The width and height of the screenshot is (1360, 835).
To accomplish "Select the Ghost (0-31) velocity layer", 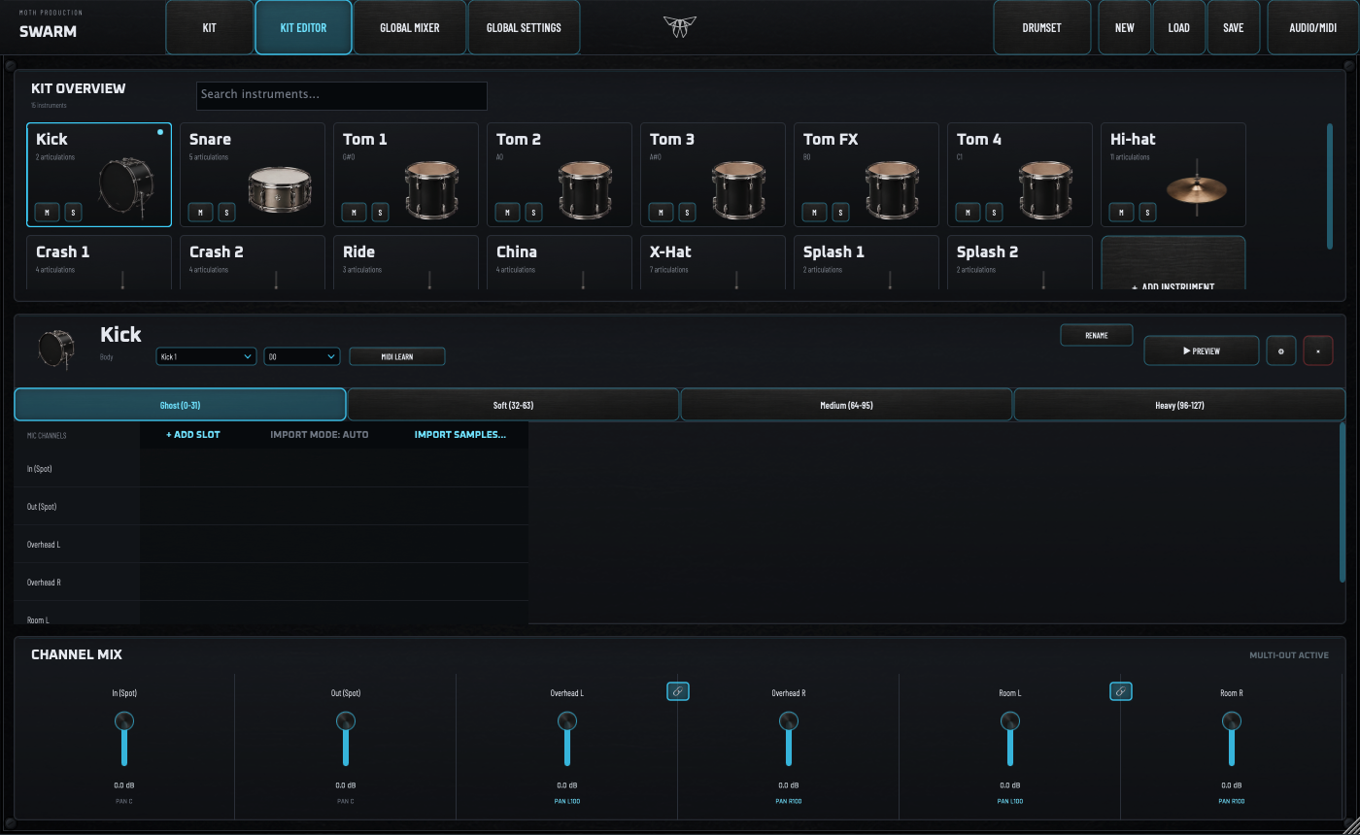I will (x=180, y=405).
